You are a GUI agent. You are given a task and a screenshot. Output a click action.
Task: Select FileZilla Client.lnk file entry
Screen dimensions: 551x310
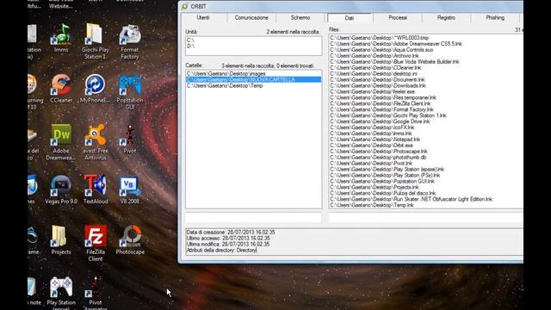[x=381, y=103]
